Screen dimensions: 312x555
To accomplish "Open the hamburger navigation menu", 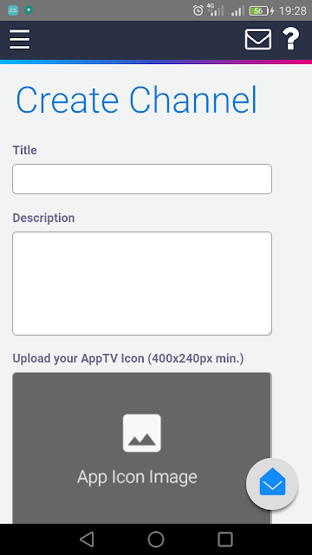I will [20, 39].
